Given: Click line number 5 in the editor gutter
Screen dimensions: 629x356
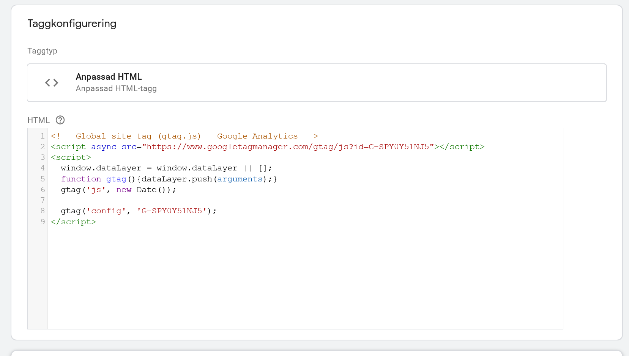Looking at the screenshot, I should pyautogui.click(x=43, y=179).
